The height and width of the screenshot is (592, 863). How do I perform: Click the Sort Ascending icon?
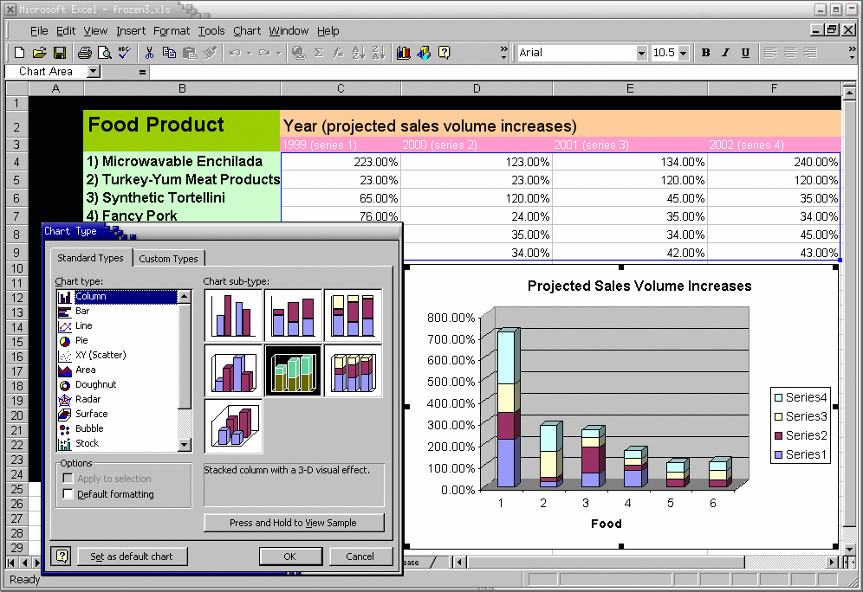[x=358, y=53]
